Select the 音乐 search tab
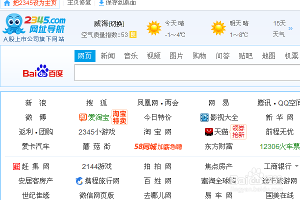This screenshot has width=300, height=200. tap(130, 56)
